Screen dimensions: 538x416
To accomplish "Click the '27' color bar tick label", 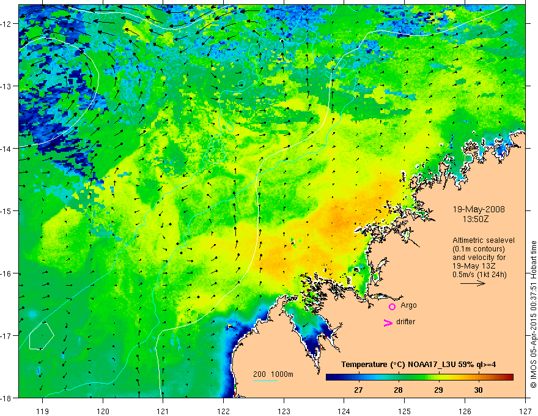I will click(358, 390).
